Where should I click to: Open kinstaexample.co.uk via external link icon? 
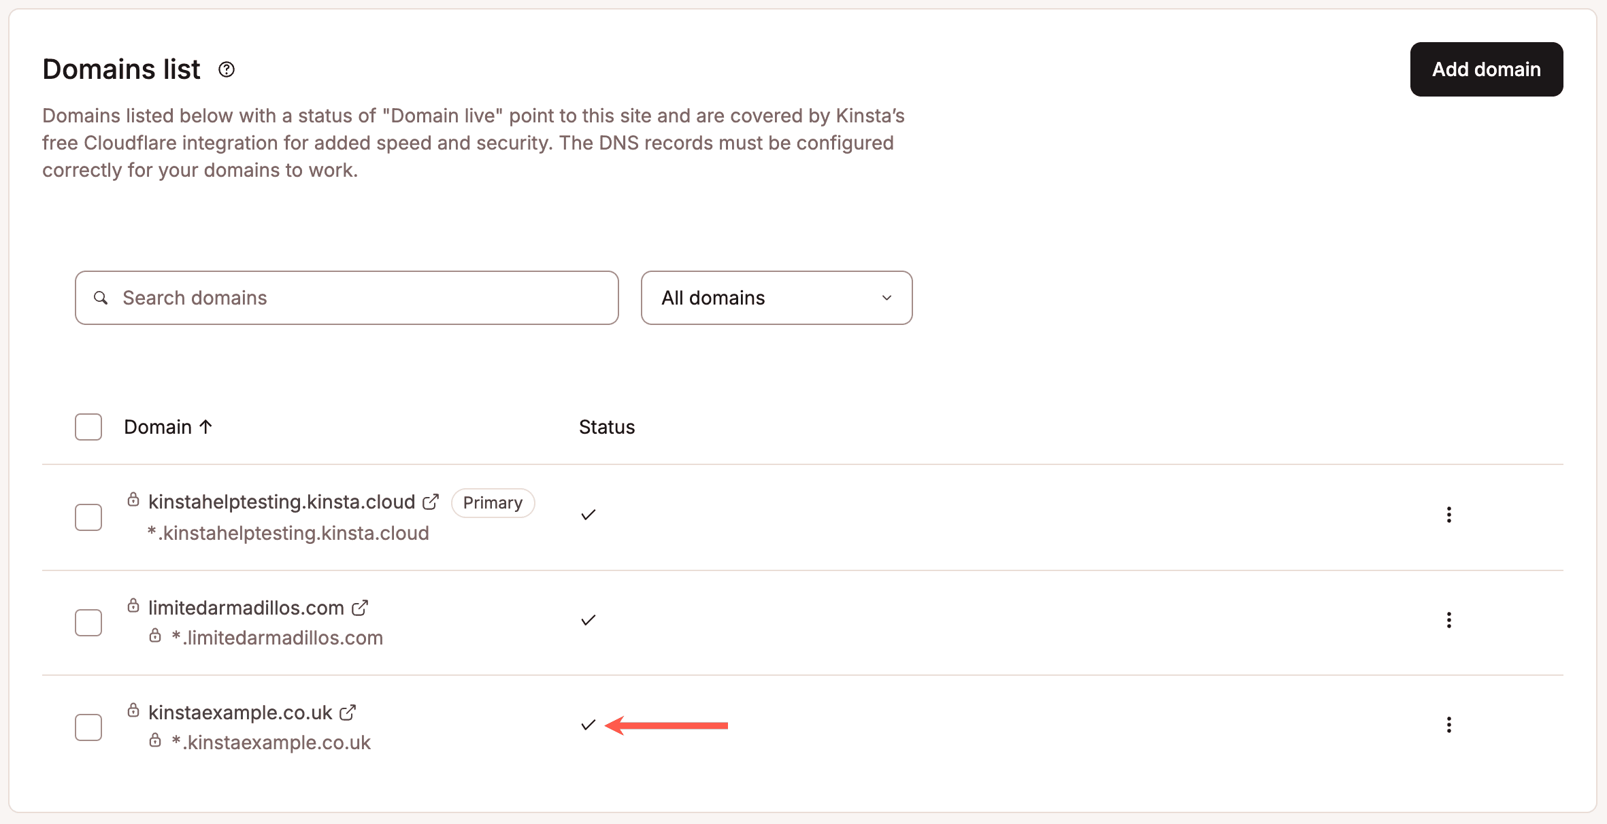[348, 712]
